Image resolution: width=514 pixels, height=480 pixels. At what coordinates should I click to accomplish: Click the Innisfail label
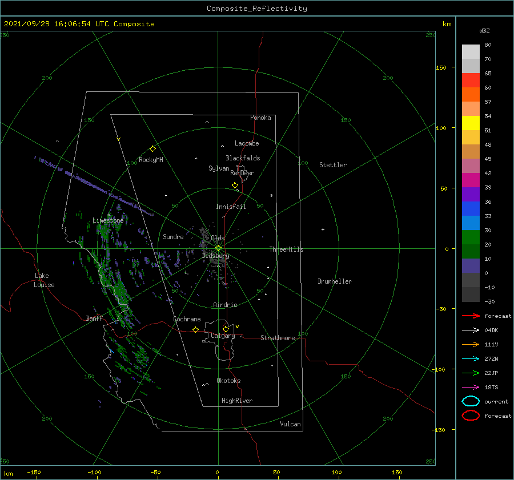click(231, 207)
